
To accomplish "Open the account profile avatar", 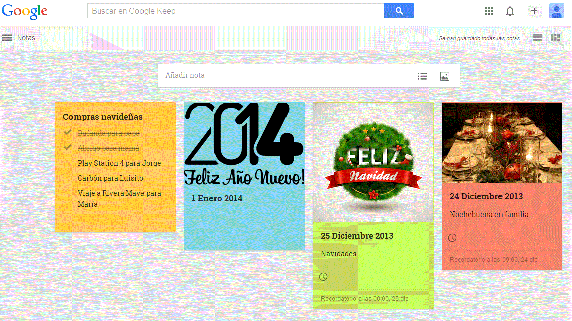I will click(x=557, y=11).
